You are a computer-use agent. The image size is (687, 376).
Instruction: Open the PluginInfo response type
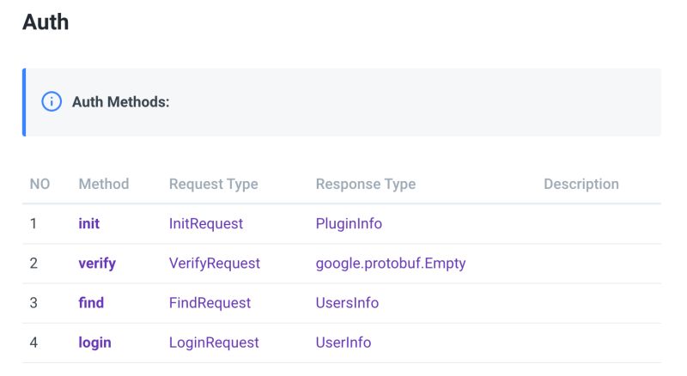point(349,224)
